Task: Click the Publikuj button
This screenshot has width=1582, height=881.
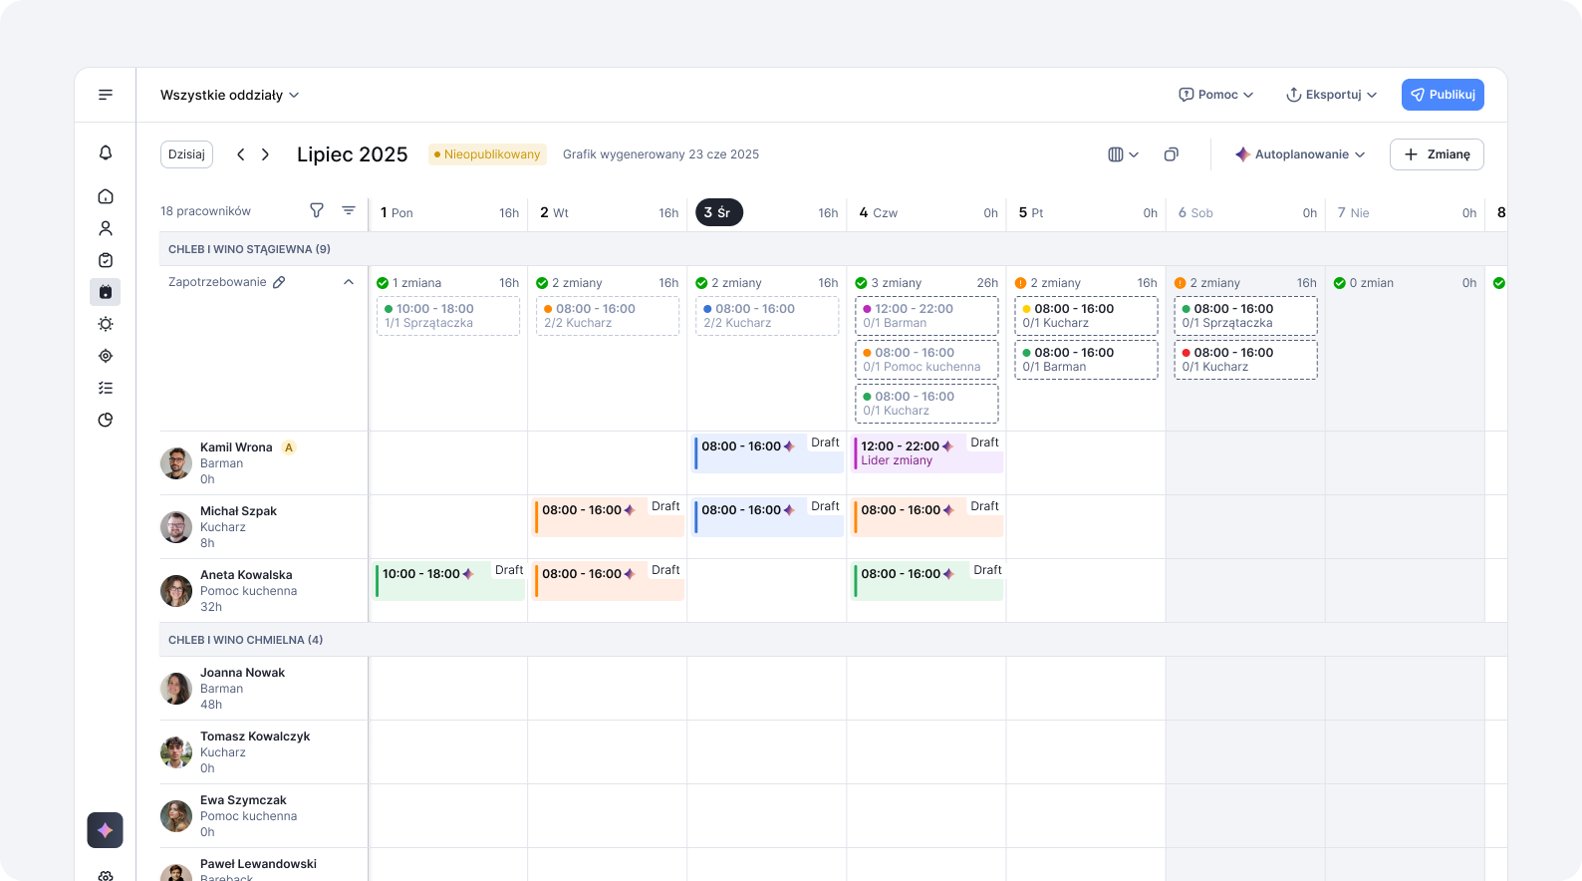Action: (1443, 95)
